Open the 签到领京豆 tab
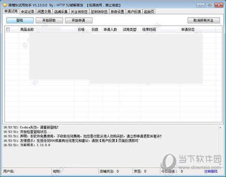 point(99,12)
